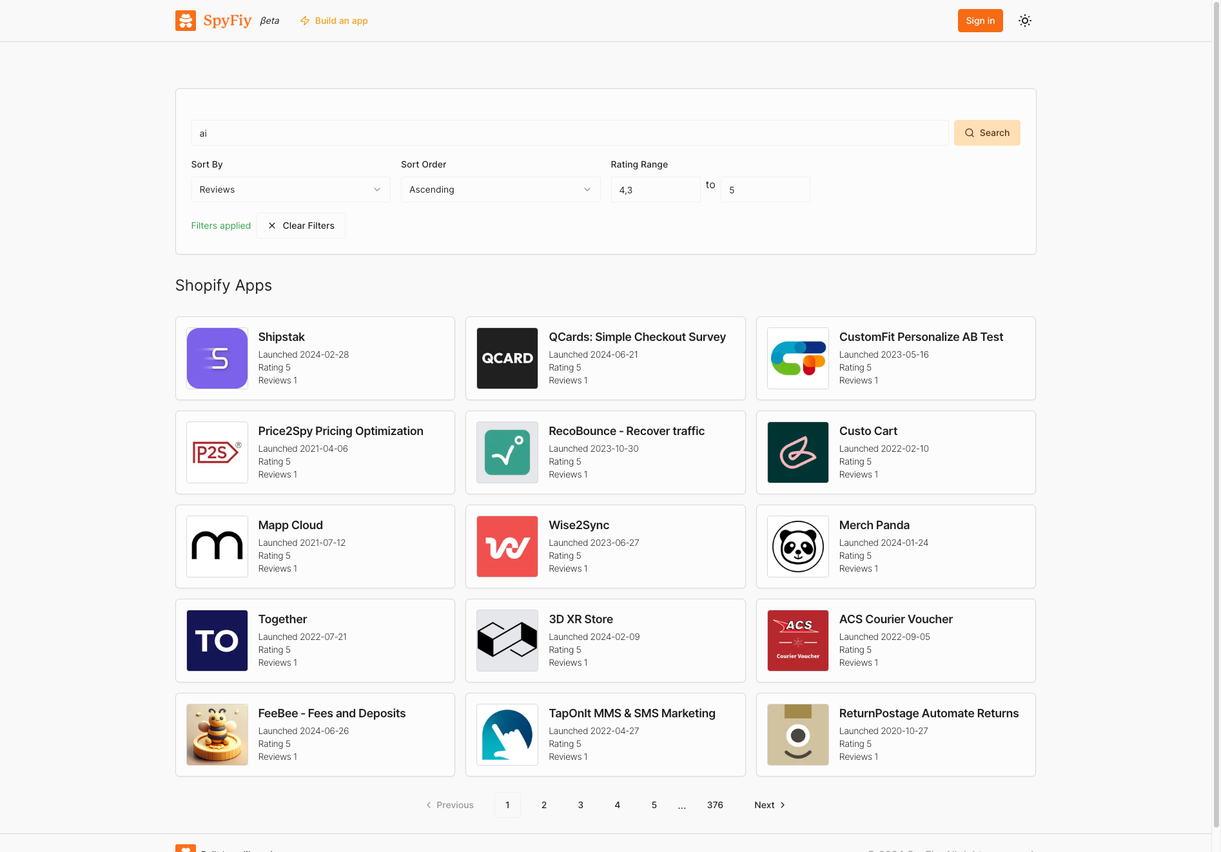This screenshot has width=1221, height=852.
Task: Click the ACS Courier Voucher title
Action: coord(895,619)
